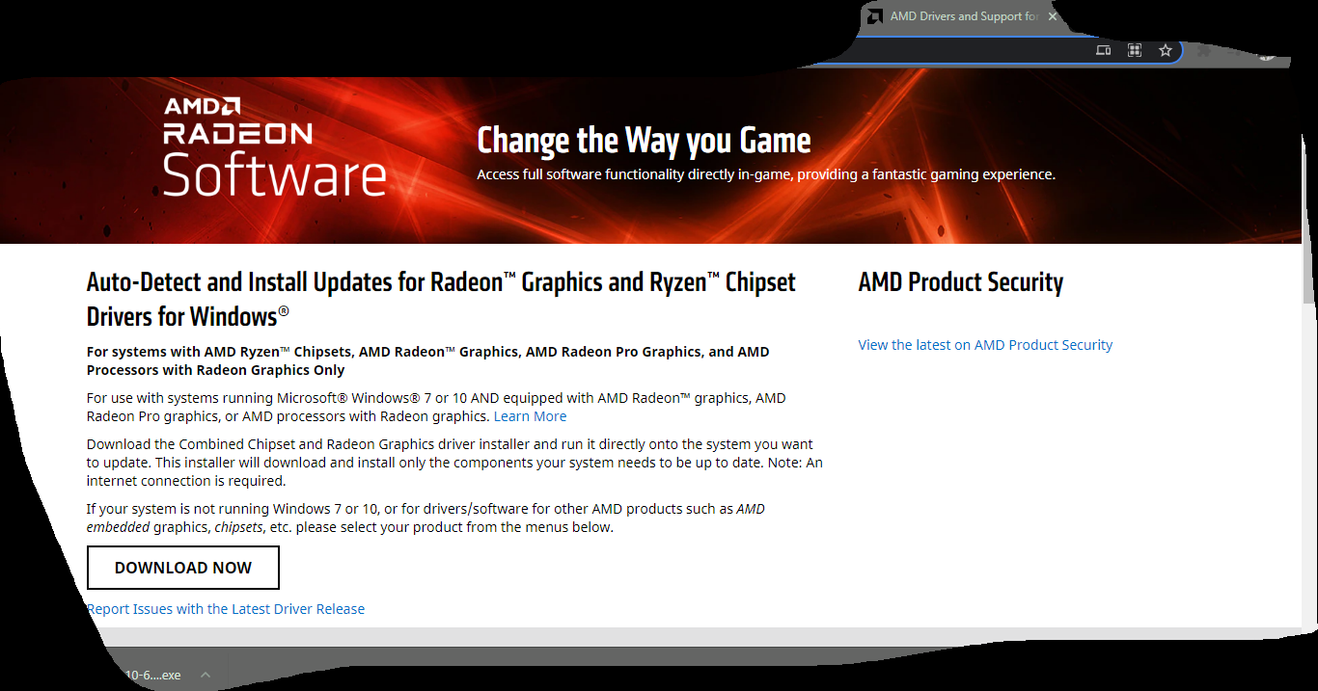The height and width of the screenshot is (691, 1318).
Task: Click the DOWNLOAD NOW button
Action: tap(183, 568)
